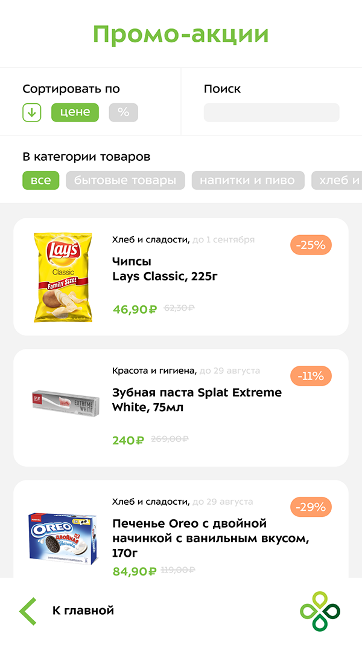The image size is (362, 645).
Task: Tap the green clover logo icon
Action: (x=320, y=611)
